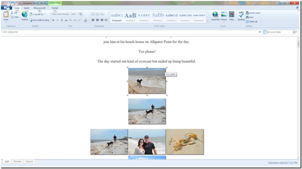Screen dimensions: 302x169
Task: Open the help icon at ribbon right
Action: (298, 8)
